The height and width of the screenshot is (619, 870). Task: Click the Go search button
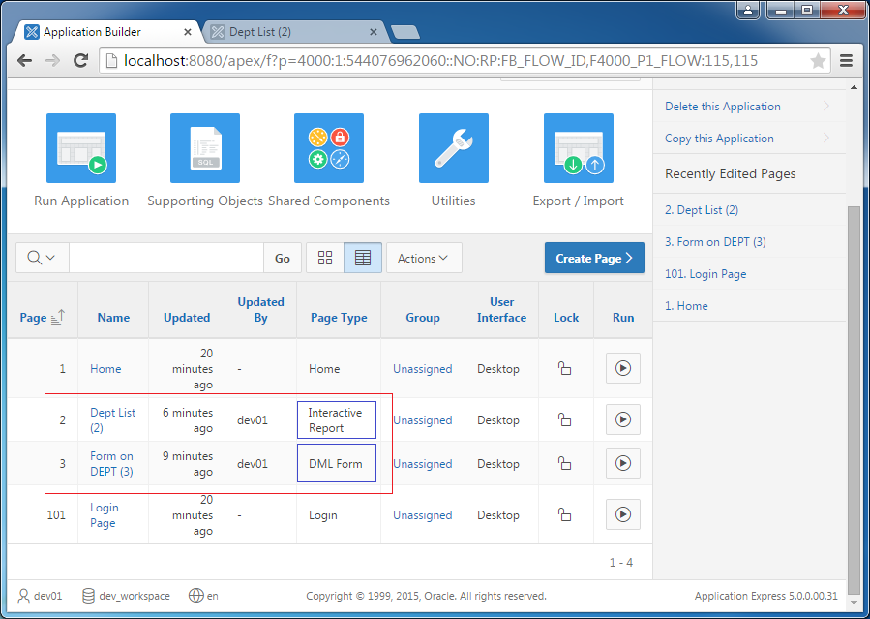pos(283,258)
